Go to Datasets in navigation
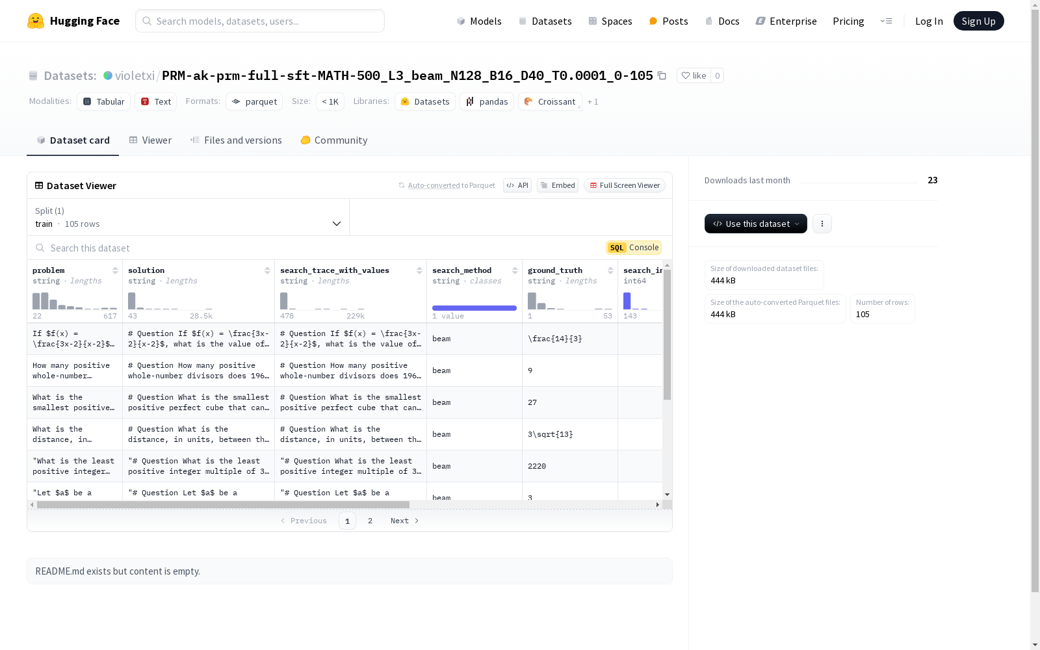1040x650 pixels. pyautogui.click(x=545, y=21)
